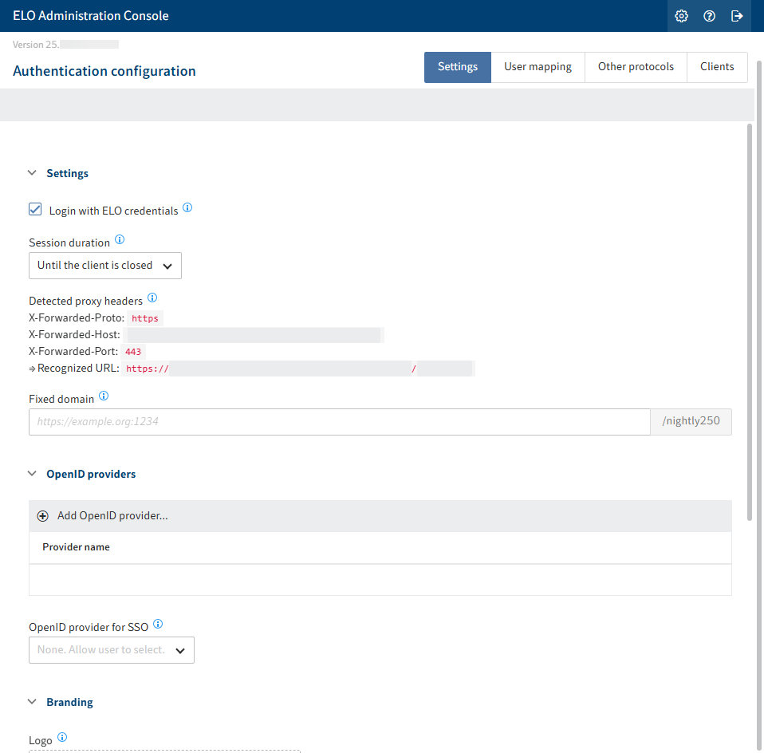The height and width of the screenshot is (753, 764).
Task: Switch to the User mapping tab
Action: [x=538, y=66]
